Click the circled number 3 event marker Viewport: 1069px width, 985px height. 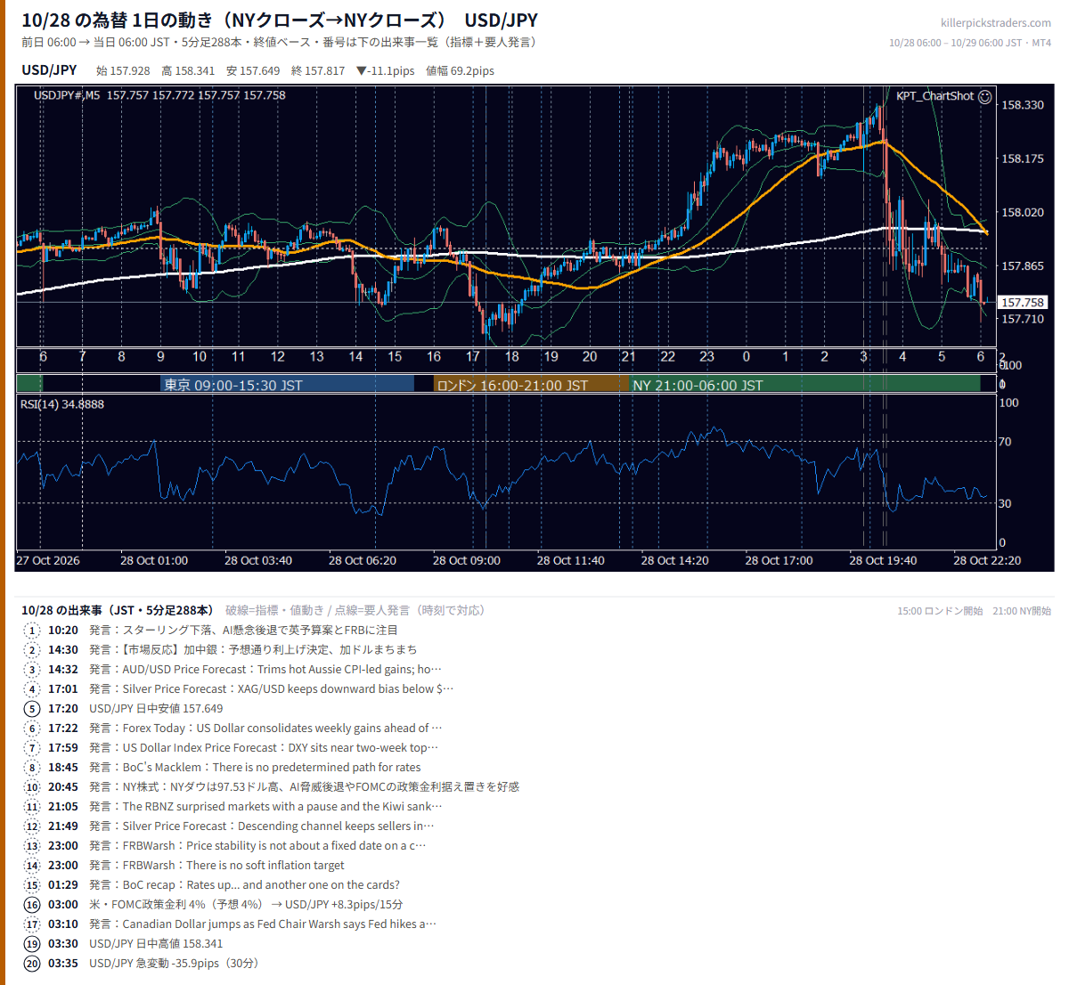click(32, 670)
